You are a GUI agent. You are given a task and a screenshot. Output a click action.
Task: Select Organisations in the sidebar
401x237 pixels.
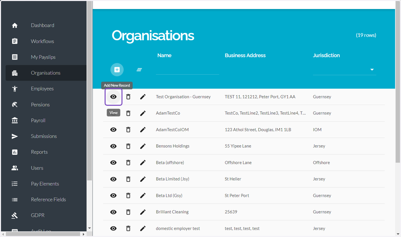[x=46, y=73]
